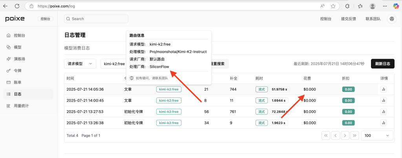402x158 pixels.
Task: Select 演练场 in the sidebar
Action: click(x=19, y=59)
